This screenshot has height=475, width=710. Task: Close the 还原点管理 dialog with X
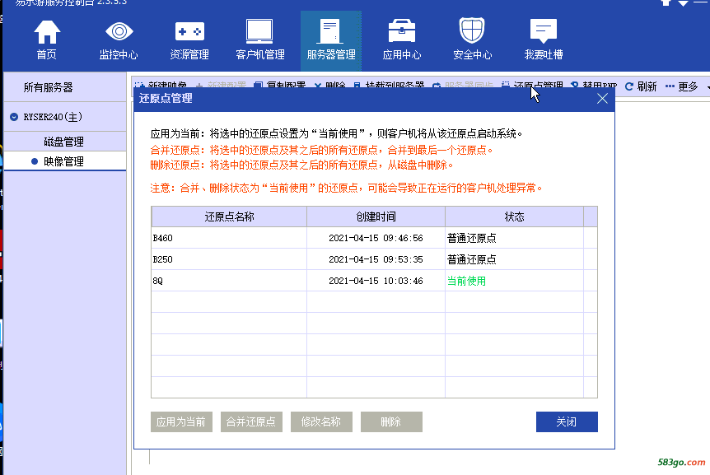pos(602,99)
